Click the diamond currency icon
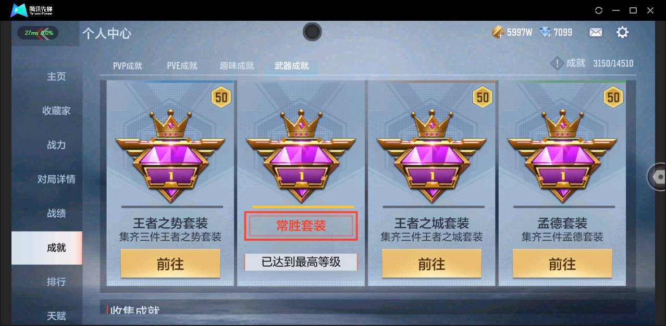This screenshot has width=666, height=326. (x=546, y=33)
